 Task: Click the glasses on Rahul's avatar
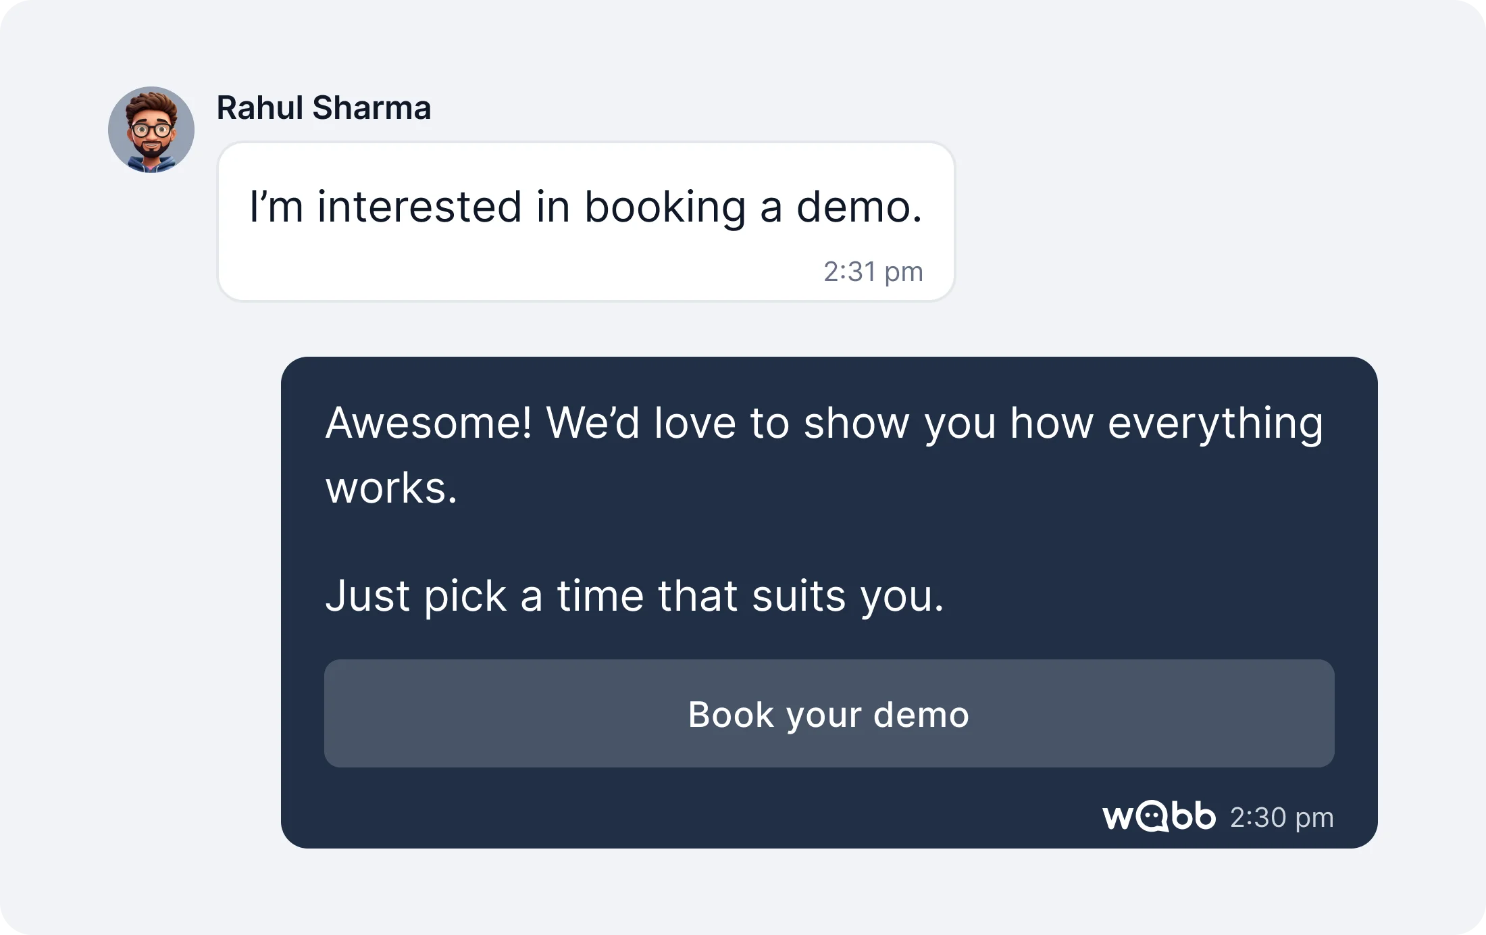152,129
